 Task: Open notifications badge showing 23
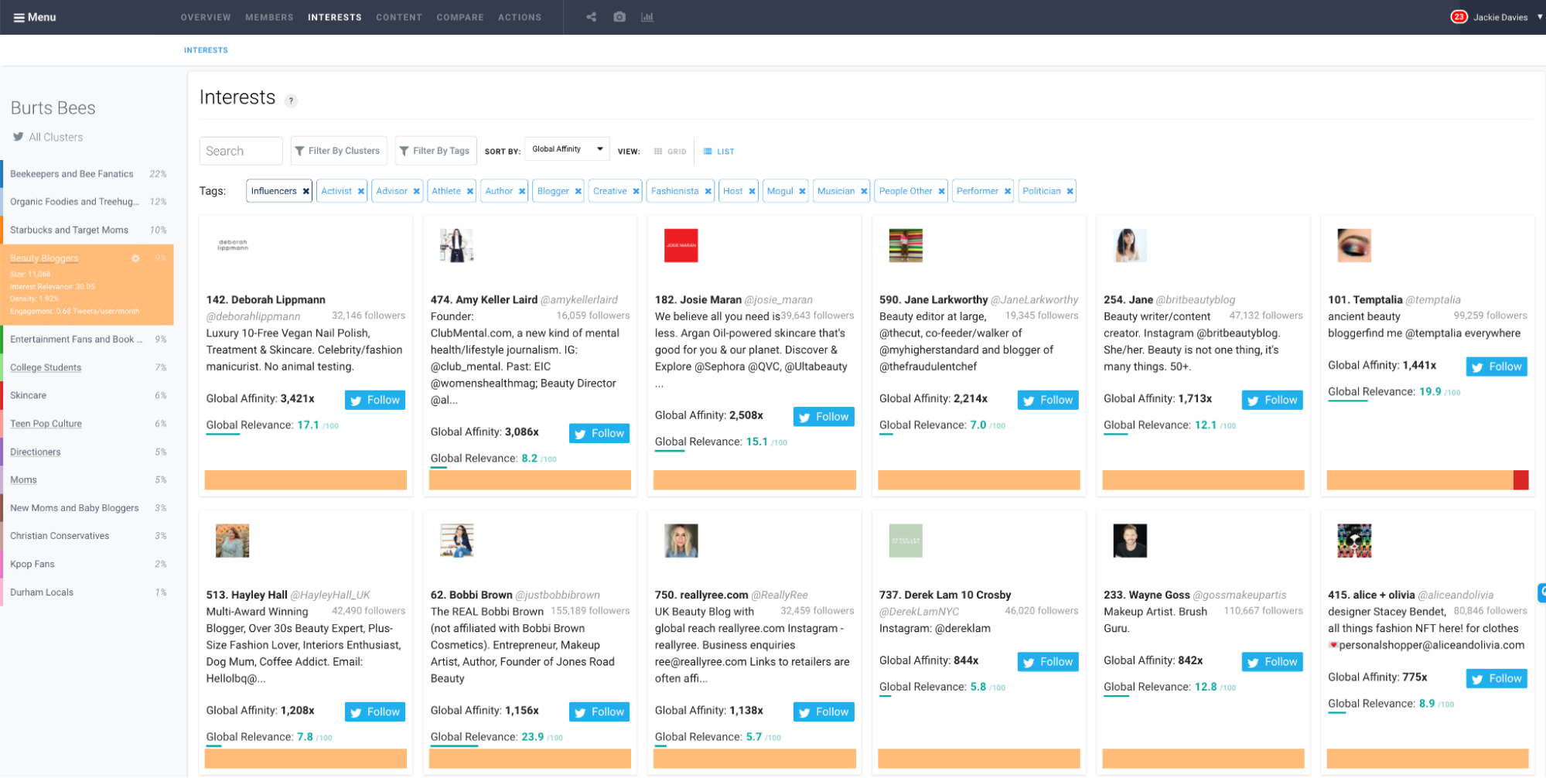1459,17
